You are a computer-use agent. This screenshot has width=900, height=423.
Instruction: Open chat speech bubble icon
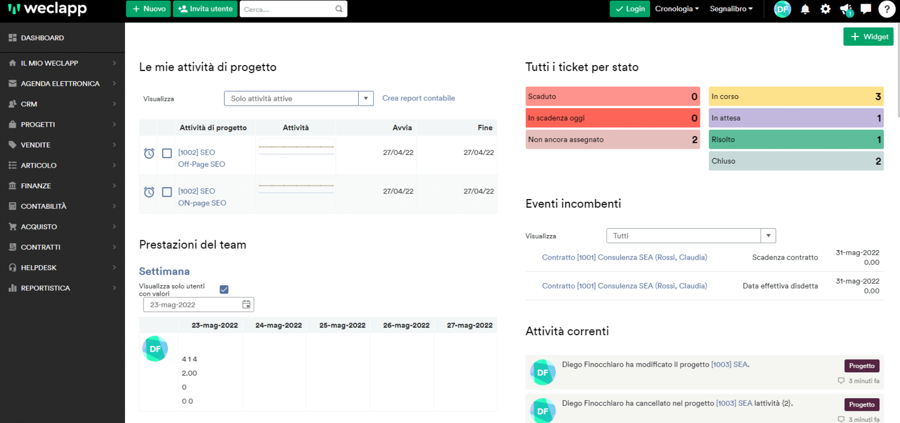click(x=866, y=9)
